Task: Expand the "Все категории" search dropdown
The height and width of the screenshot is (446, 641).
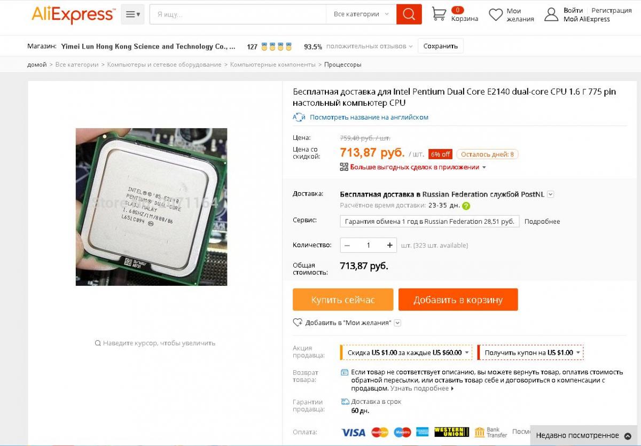Action: (361, 14)
